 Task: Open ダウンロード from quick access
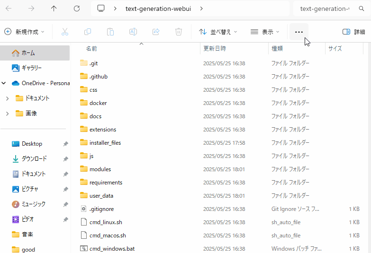pyautogui.click(x=34, y=159)
